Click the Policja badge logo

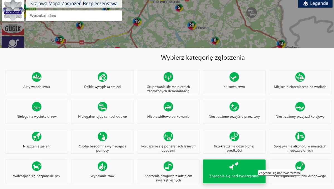[13, 10]
